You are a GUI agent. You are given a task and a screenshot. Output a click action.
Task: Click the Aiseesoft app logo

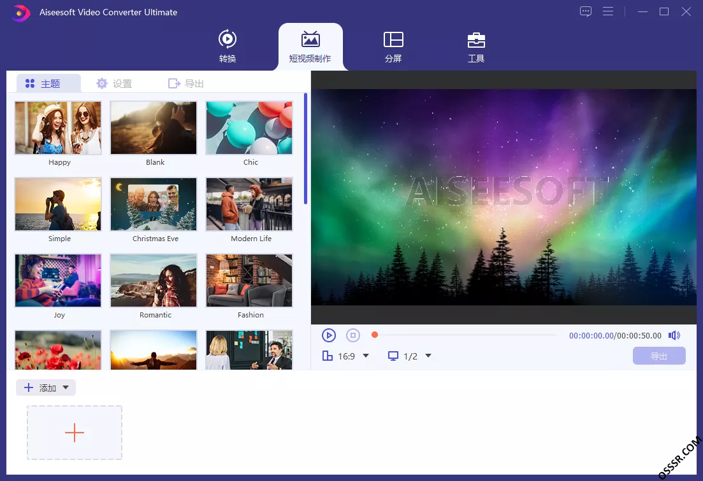point(20,13)
